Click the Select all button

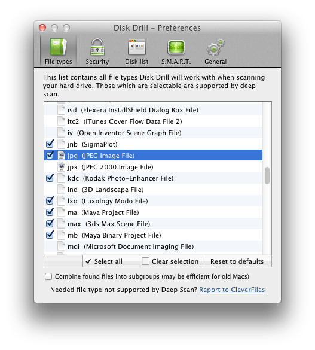tap(111, 261)
